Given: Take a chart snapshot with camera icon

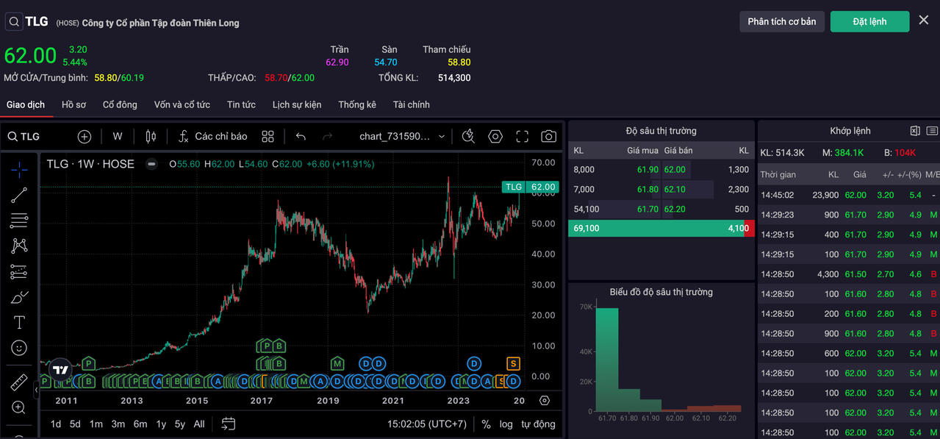Looking at the screenshot, I should [x=548, y=136].
